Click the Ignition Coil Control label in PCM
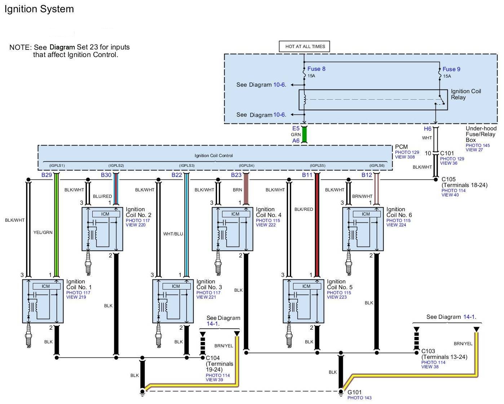This screenshot has width=504, height=404. [x=214, y=156]
